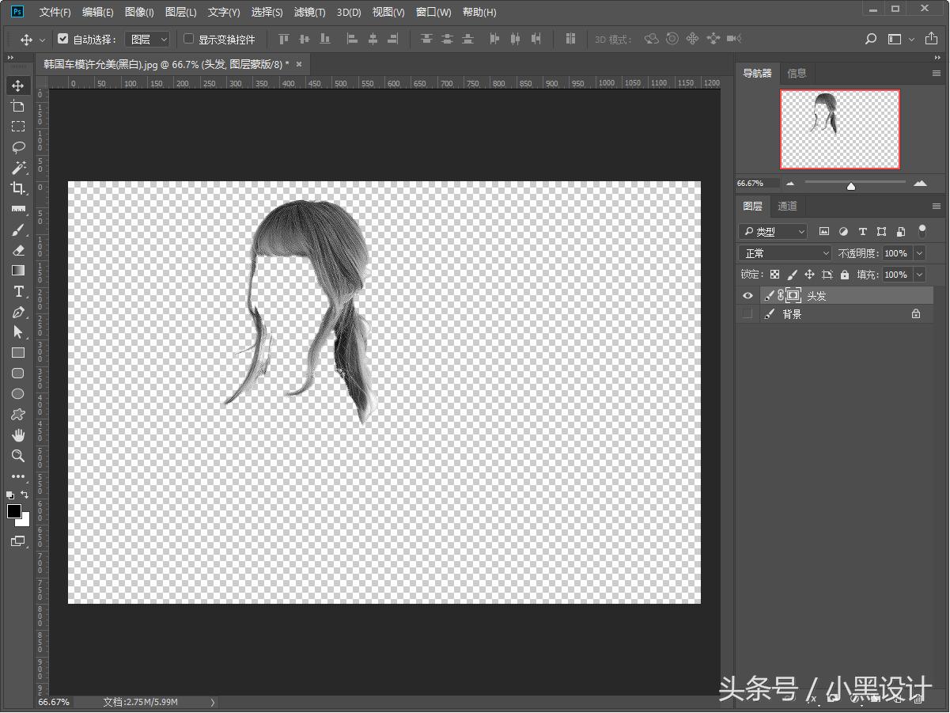950x713 pixels.
Task: Enable the 显示变换控件 checkbox
Action: pos(188,39)
